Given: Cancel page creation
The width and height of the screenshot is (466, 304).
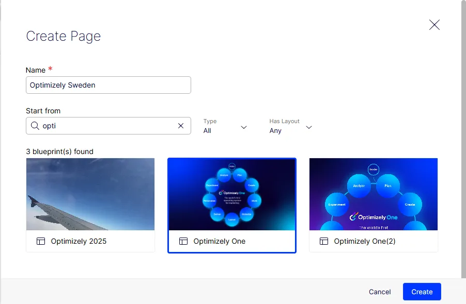Looking at the screenshot, I should click(380, 292).
